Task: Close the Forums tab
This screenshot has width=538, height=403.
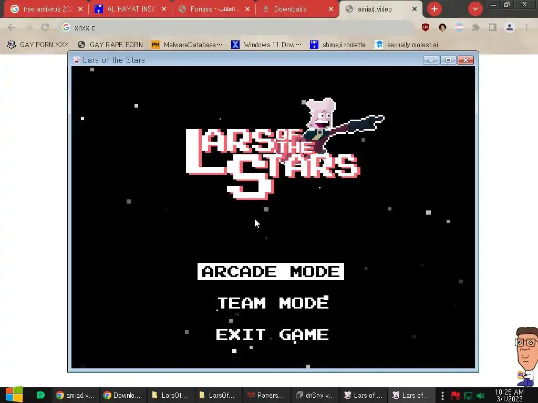Action: click(x=247, y=9)
